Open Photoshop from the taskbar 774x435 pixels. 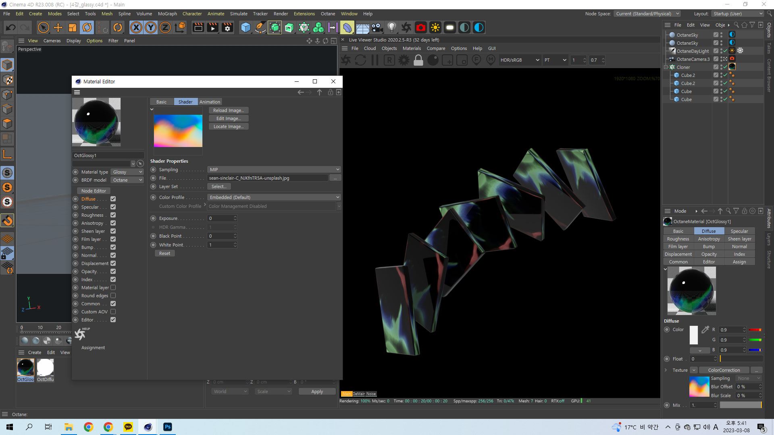pyautogui.click(x=167, y=427)
